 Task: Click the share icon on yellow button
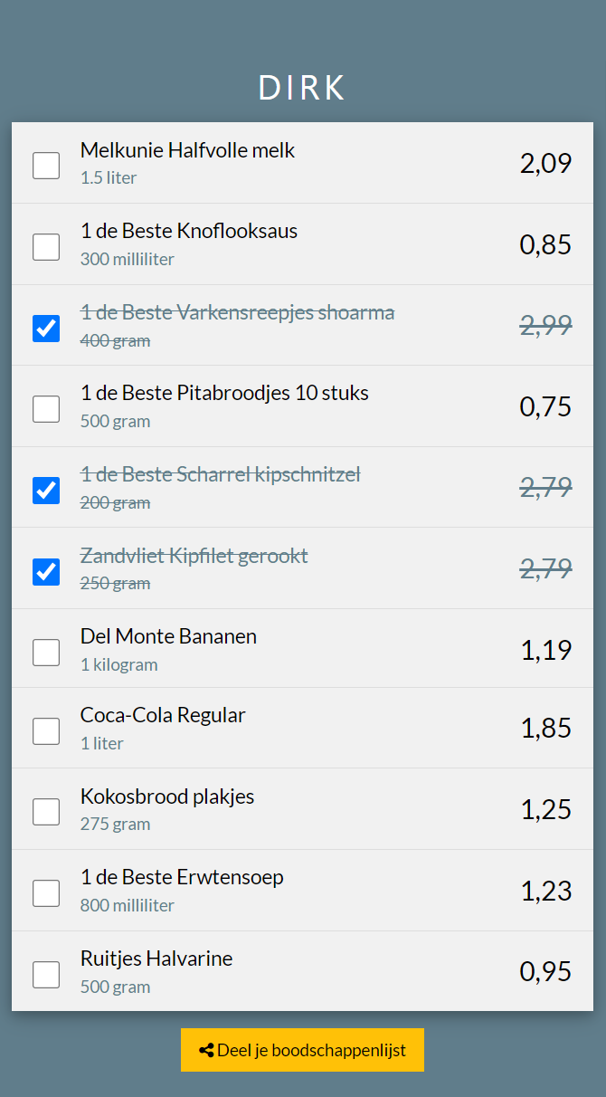click(206, 1051)
